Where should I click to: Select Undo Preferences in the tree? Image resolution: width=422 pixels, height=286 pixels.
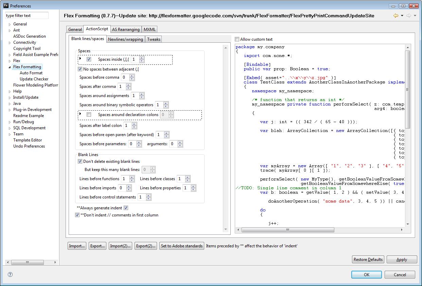click(29, 146)
